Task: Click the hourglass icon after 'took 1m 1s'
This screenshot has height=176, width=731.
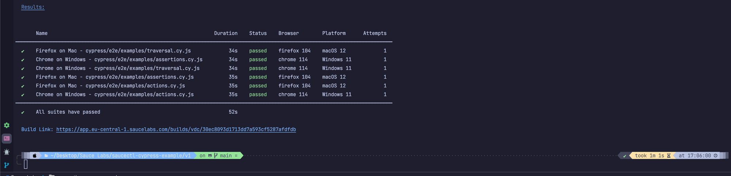Action: 668,156
